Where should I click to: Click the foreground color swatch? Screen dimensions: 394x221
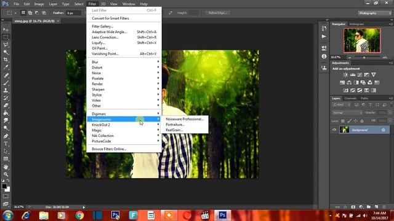[4, 186]
